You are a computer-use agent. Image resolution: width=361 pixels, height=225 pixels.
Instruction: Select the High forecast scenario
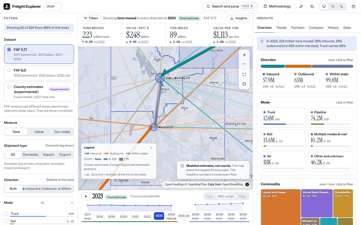[x=242, y=196]
